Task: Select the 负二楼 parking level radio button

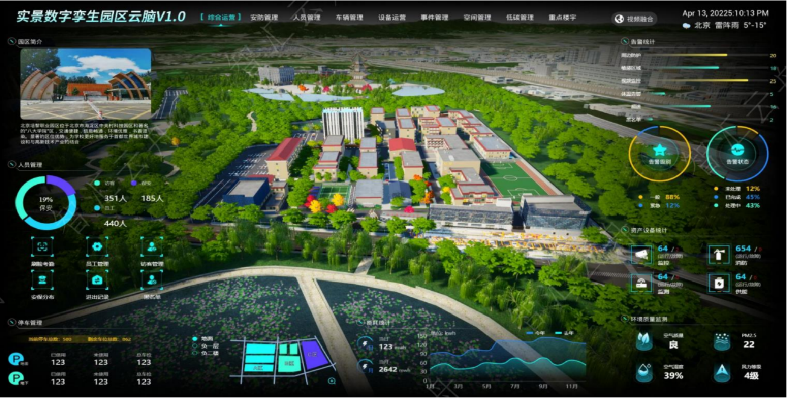Action: (195, 353)
